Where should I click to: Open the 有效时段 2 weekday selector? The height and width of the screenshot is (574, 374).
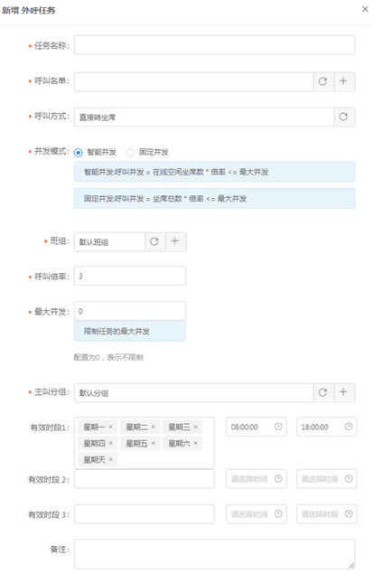coord(145,479)
